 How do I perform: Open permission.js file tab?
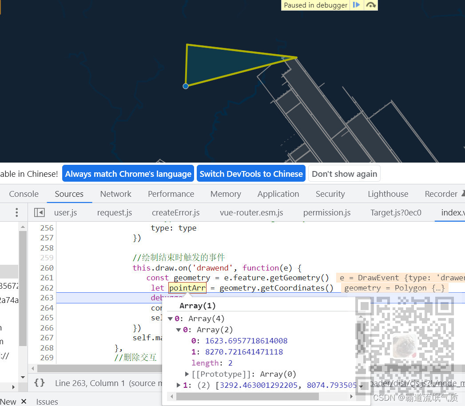[327, 213]
